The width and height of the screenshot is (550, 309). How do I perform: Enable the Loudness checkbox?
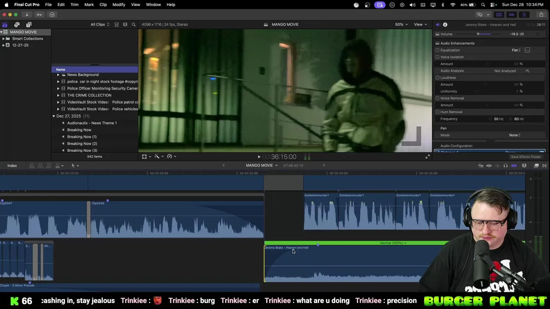(x=437, y=78)
